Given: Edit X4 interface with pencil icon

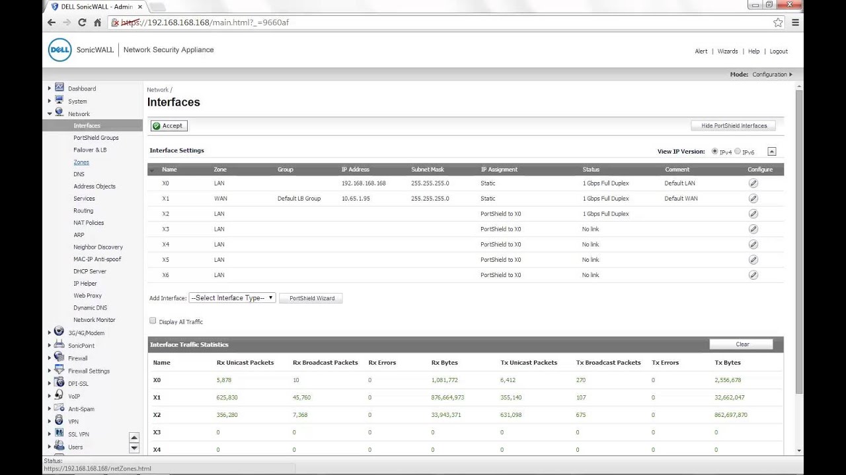Looking at the screenshot, I should (x=753, y=245).
